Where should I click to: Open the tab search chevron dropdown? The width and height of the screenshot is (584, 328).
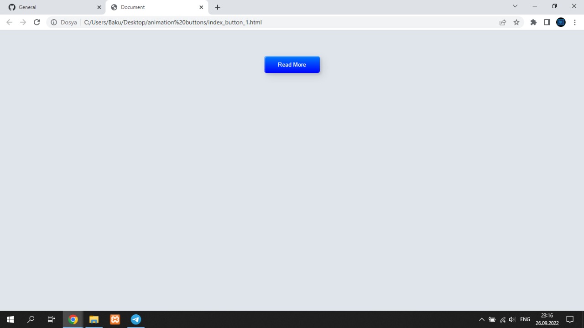(x=515, y=6)
